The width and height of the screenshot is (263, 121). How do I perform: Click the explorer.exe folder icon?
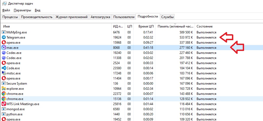coord(4,89)
